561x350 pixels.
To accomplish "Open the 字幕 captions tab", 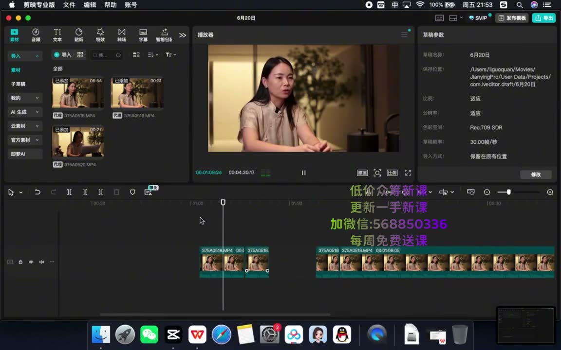I will click(x=143, y=35).
